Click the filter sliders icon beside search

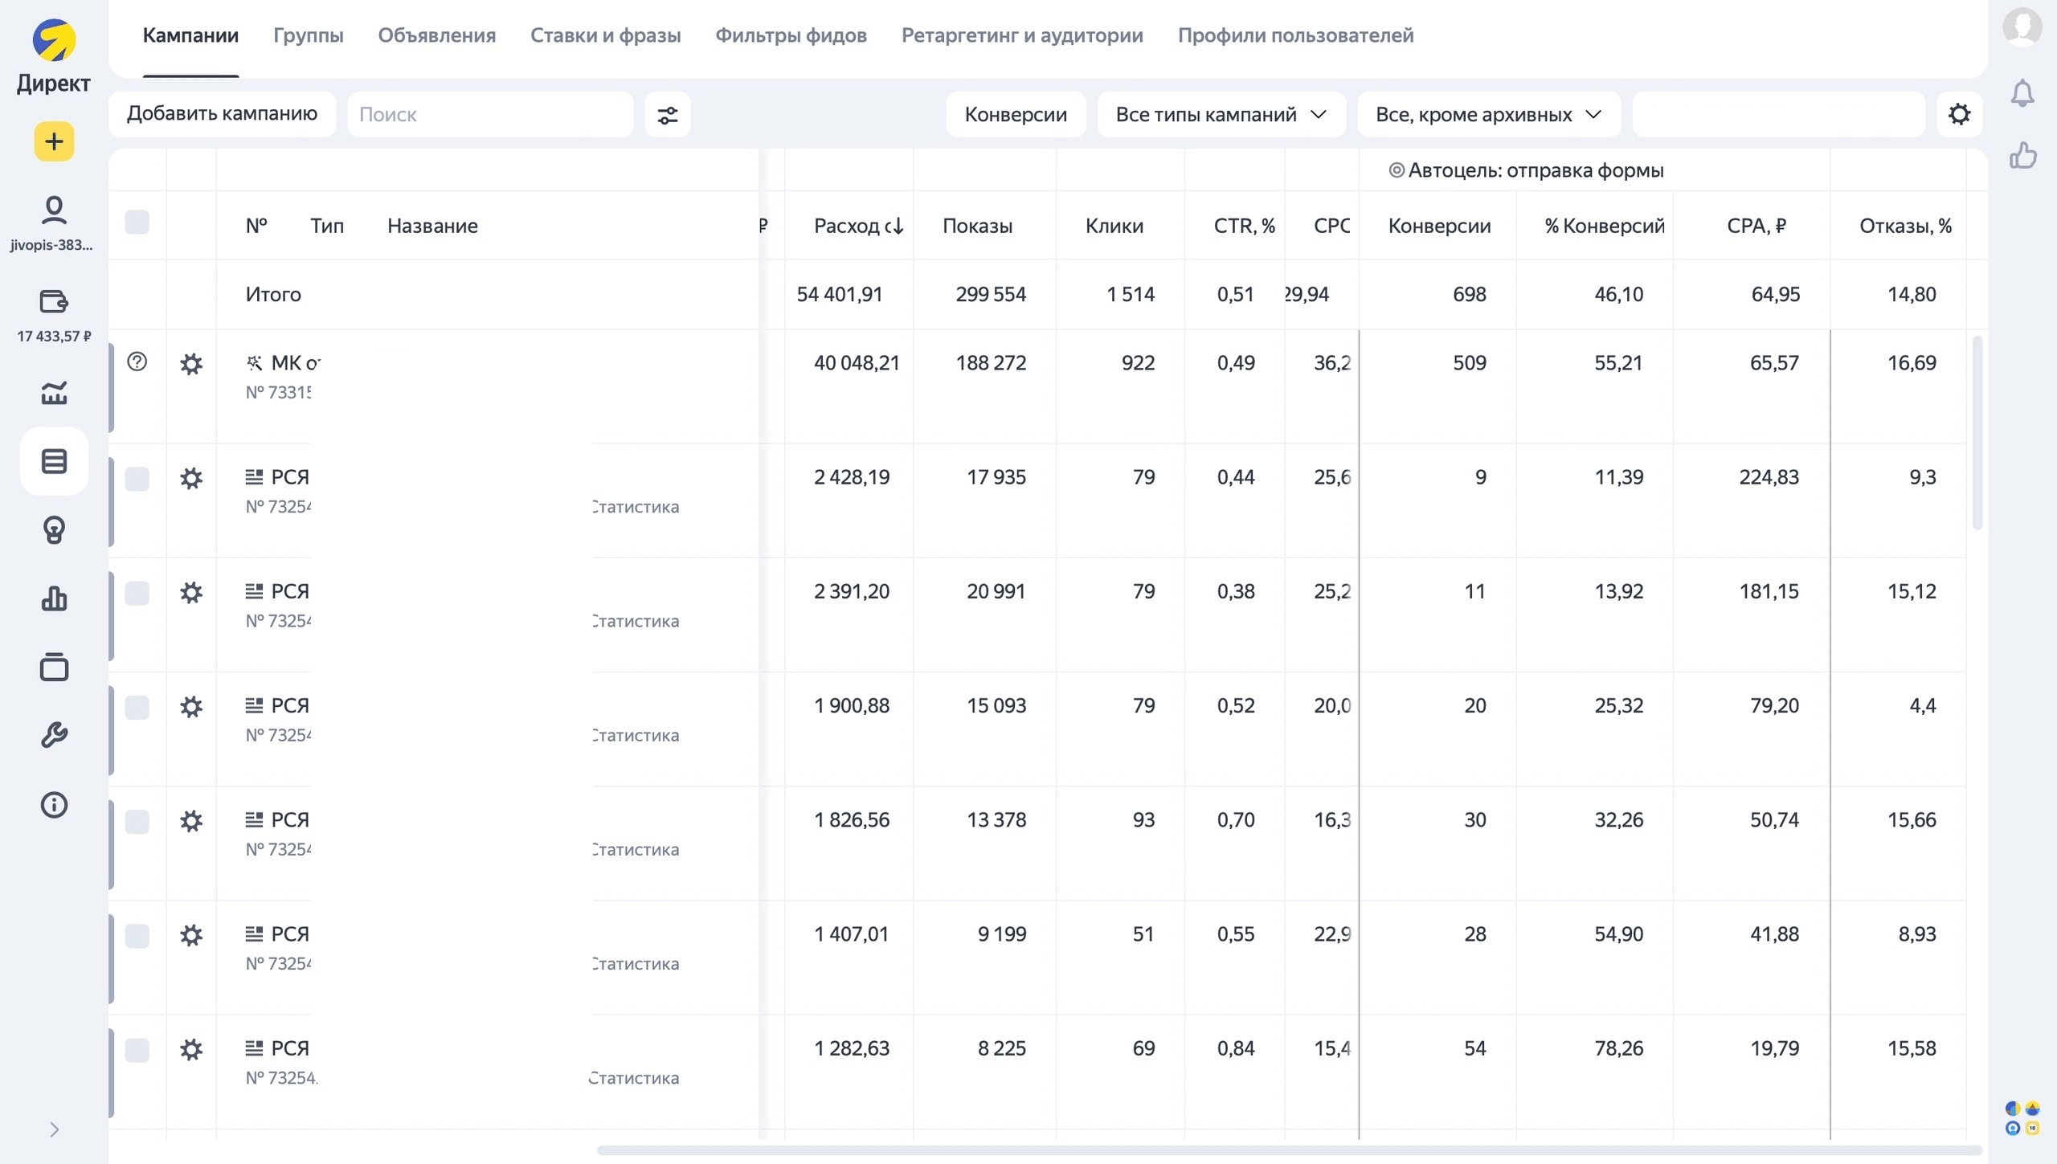[667, 115]
